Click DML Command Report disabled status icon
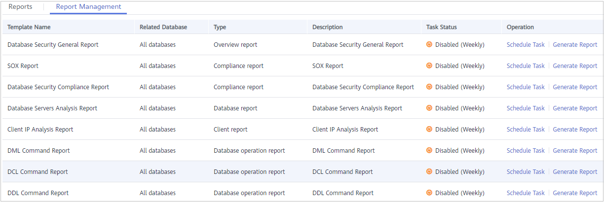This screenshot has height=202, width=604. 429,150
